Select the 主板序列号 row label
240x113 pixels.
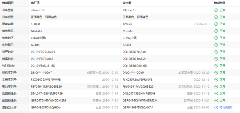(x=9, y=80)
